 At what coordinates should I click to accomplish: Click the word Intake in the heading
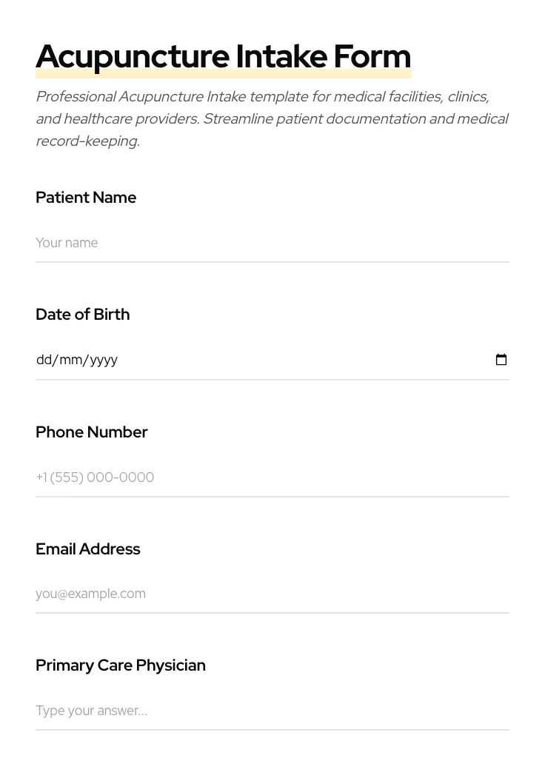(x=281, y=57)
